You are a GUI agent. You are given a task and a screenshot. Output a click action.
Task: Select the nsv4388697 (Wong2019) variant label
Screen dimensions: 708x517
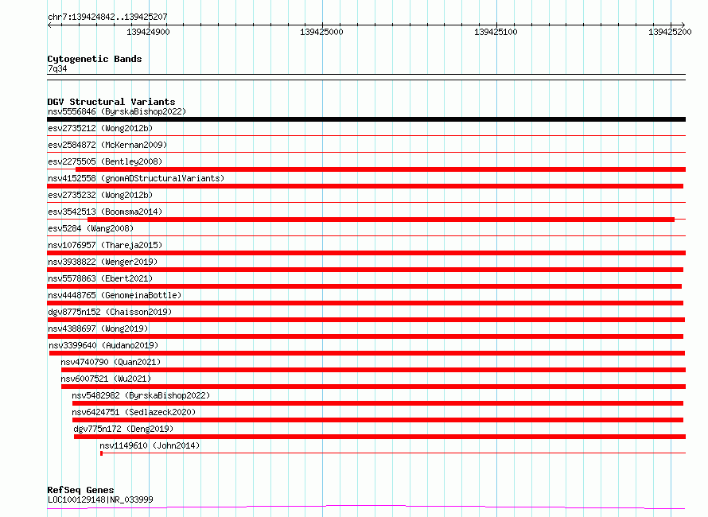click(98, 328)
